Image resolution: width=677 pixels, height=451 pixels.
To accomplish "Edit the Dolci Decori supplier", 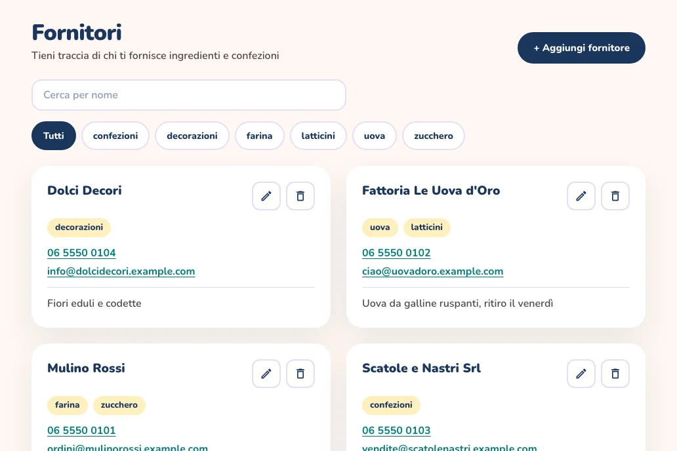I will click(x=266, y=196).
